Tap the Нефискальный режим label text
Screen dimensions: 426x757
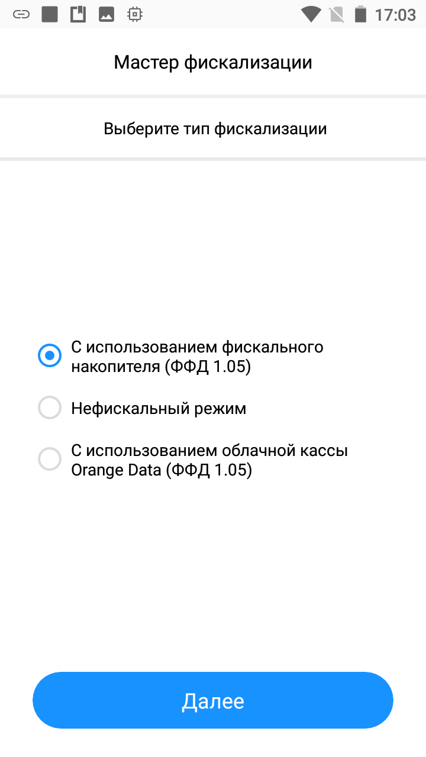[159, 408]
